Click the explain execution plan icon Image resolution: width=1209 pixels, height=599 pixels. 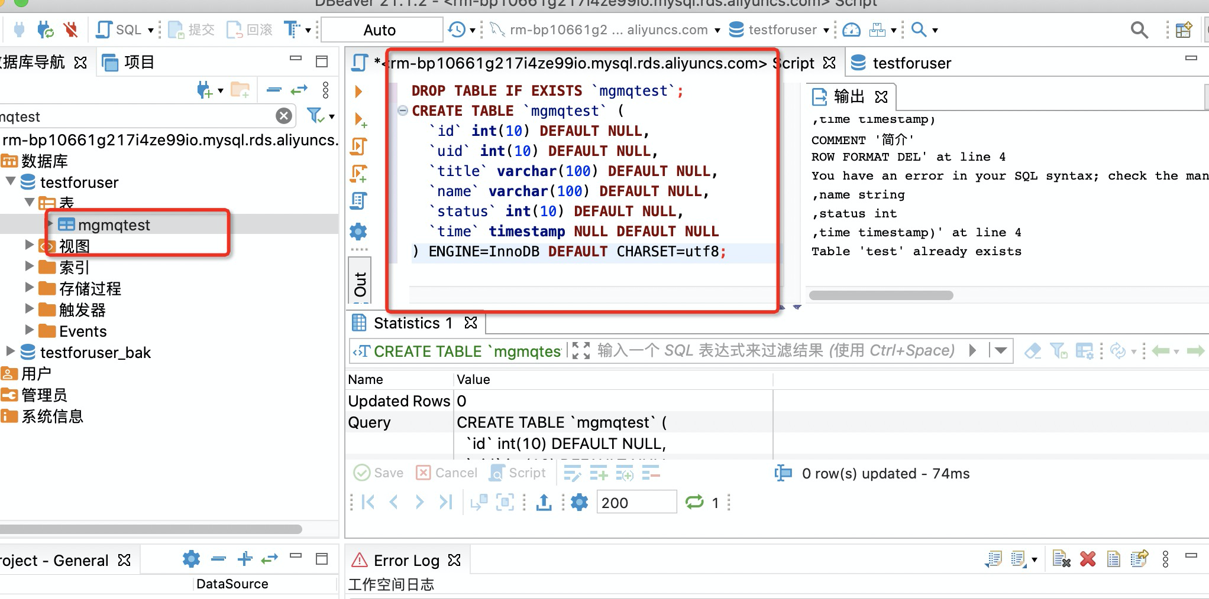coord(358,201)
